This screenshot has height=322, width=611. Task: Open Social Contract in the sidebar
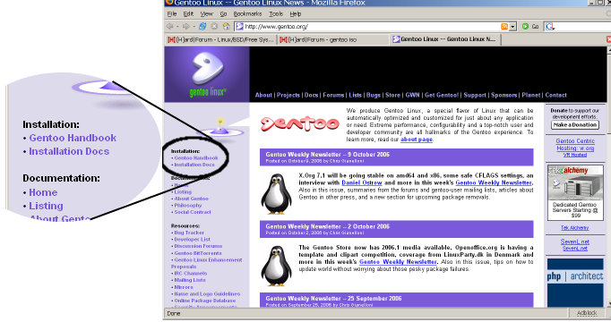193,212
